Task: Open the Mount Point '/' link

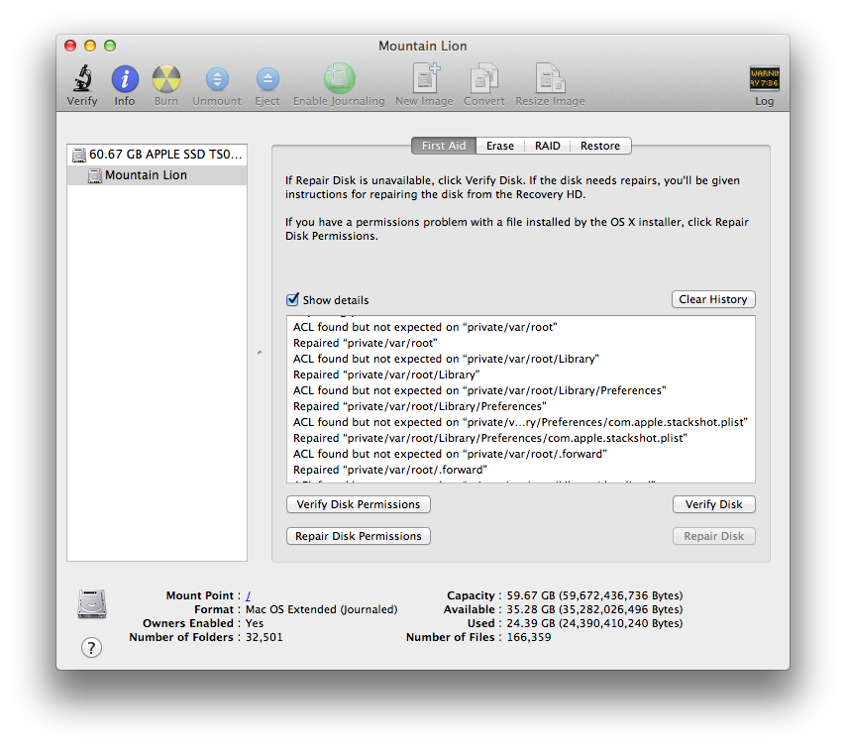Action: pyautogui.click(x=249, y=595)
